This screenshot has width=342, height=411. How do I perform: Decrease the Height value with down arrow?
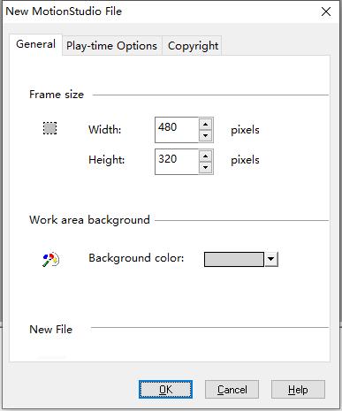click(x=206, y=167)
